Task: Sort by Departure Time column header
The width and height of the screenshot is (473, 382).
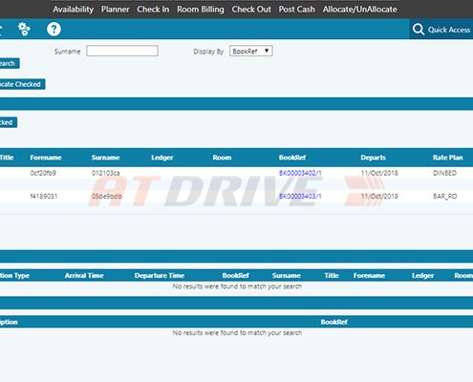Action: click(x=160, y=276)
